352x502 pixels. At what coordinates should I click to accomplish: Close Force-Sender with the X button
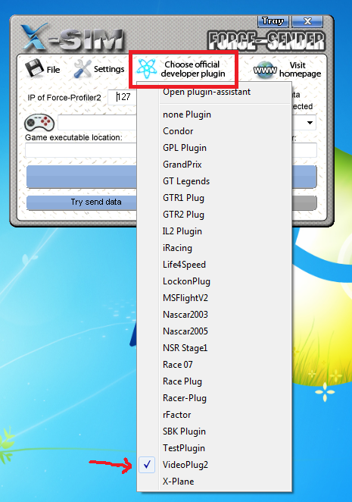pyautogui.click(x=307, y=21)
